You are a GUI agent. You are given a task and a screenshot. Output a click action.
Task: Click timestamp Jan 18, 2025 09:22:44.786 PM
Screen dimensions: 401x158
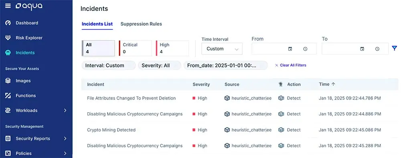point(350,98)
